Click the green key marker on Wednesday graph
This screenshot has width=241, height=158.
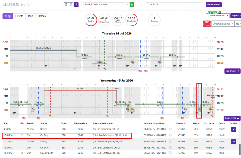point(107,116)
